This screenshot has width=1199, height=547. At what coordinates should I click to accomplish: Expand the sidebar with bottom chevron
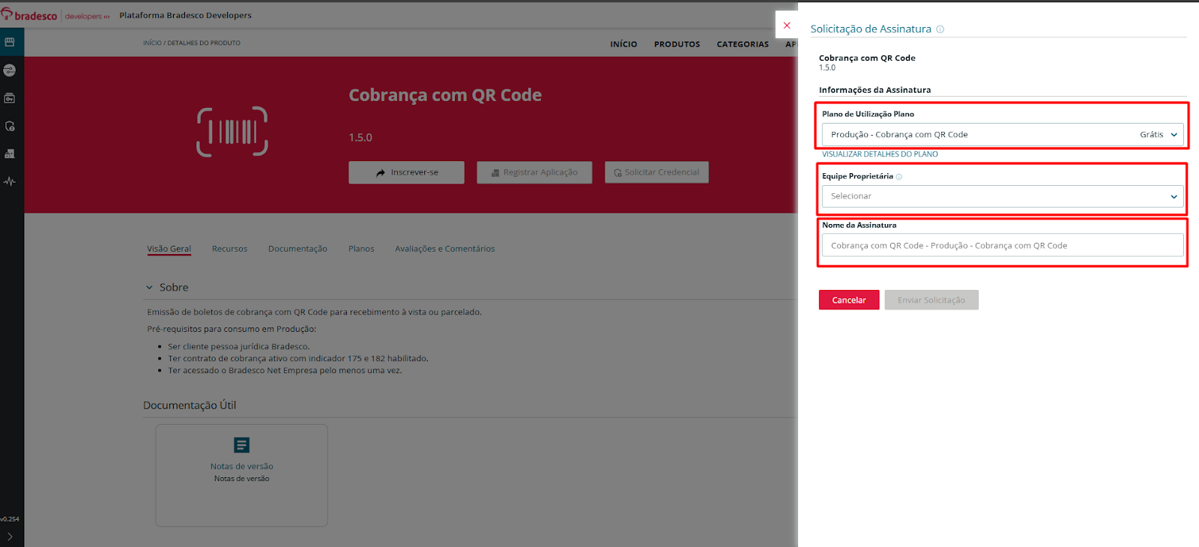coord(10,537)
